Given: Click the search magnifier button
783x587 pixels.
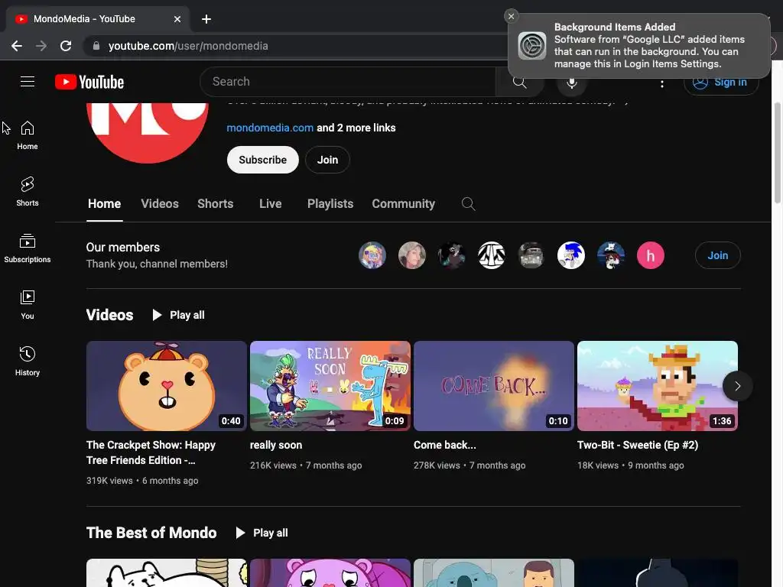Looking at the screenshot, I should 519,82.
